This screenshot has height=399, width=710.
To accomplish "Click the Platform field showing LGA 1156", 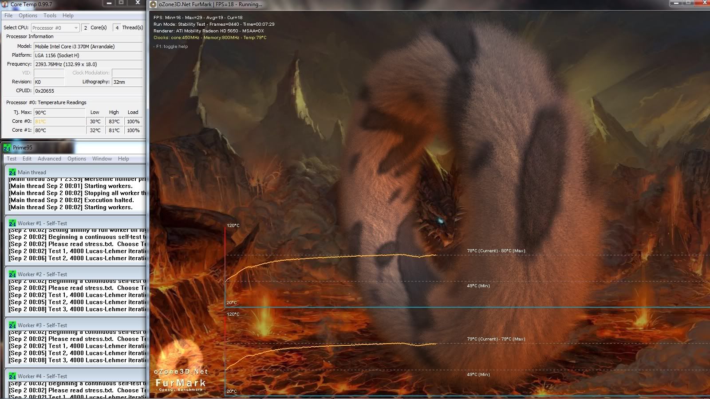I will click(x=88, y=55).
